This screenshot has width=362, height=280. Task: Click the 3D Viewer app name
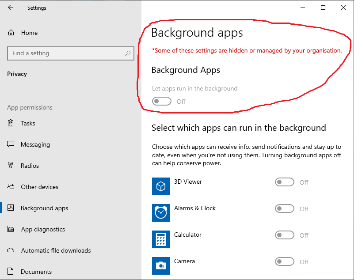tap(188, 182)
